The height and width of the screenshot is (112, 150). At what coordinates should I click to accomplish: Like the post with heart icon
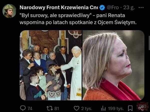point(76,108)
